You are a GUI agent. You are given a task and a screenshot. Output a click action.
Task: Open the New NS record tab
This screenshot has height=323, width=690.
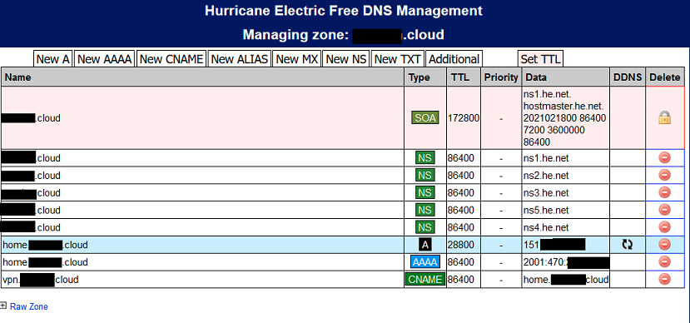(x=346, y=59)
